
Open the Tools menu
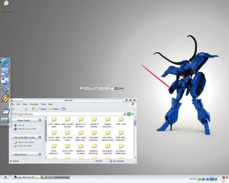pyautogui.click(x=43, y=104)
